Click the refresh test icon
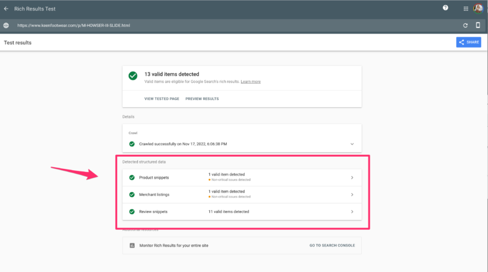The width and height of the screenshot is (488, 272). click(465, 25)
